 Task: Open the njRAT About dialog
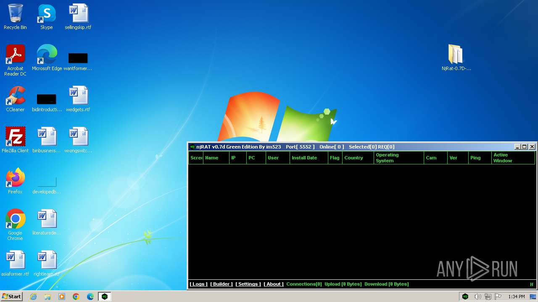[274, 284]
